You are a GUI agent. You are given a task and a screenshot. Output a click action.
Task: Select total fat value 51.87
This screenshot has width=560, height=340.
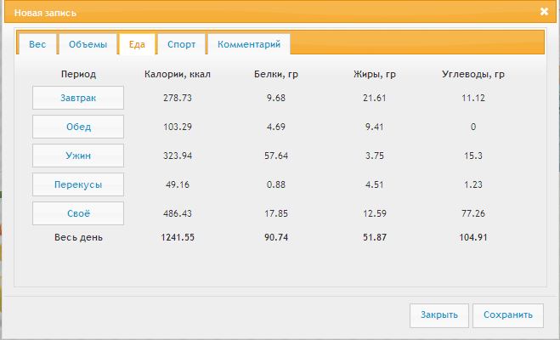[x=375, y=237]
